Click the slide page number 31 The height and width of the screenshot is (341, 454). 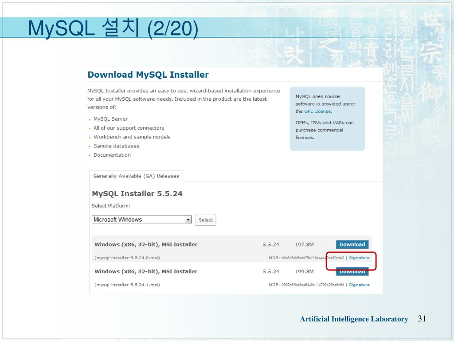click(x=422, y=319)
